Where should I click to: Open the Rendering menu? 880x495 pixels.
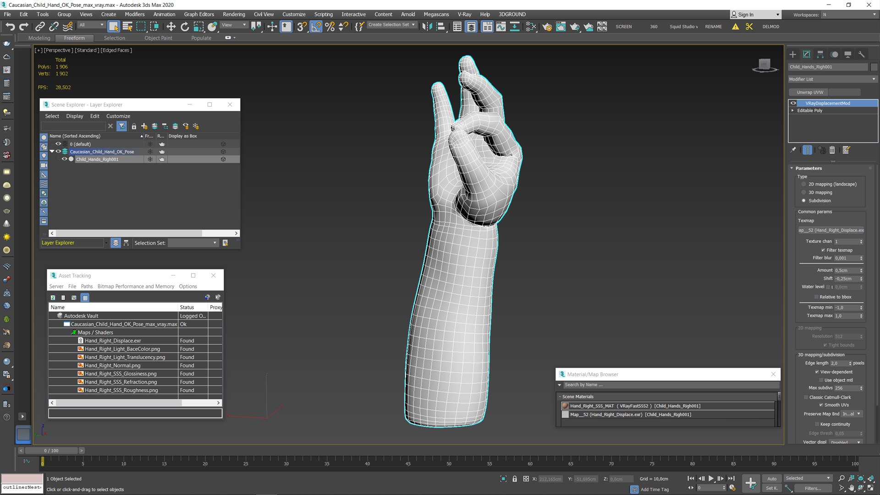[x=234, y=14]
